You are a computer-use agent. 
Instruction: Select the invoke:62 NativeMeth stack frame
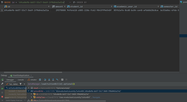(x=16, y=94)
